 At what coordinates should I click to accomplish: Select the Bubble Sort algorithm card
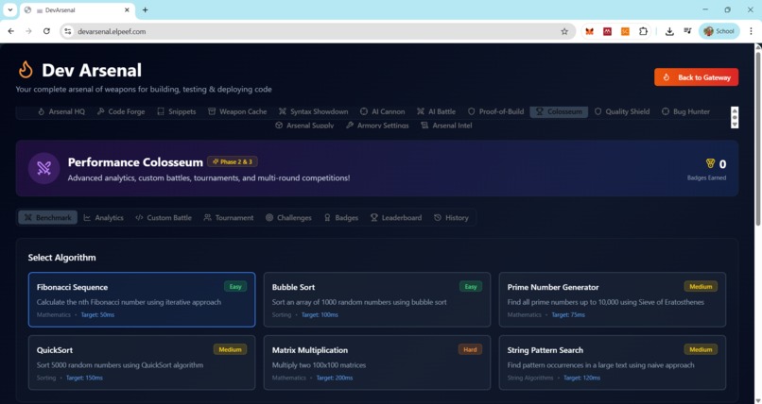coord(377,300)
